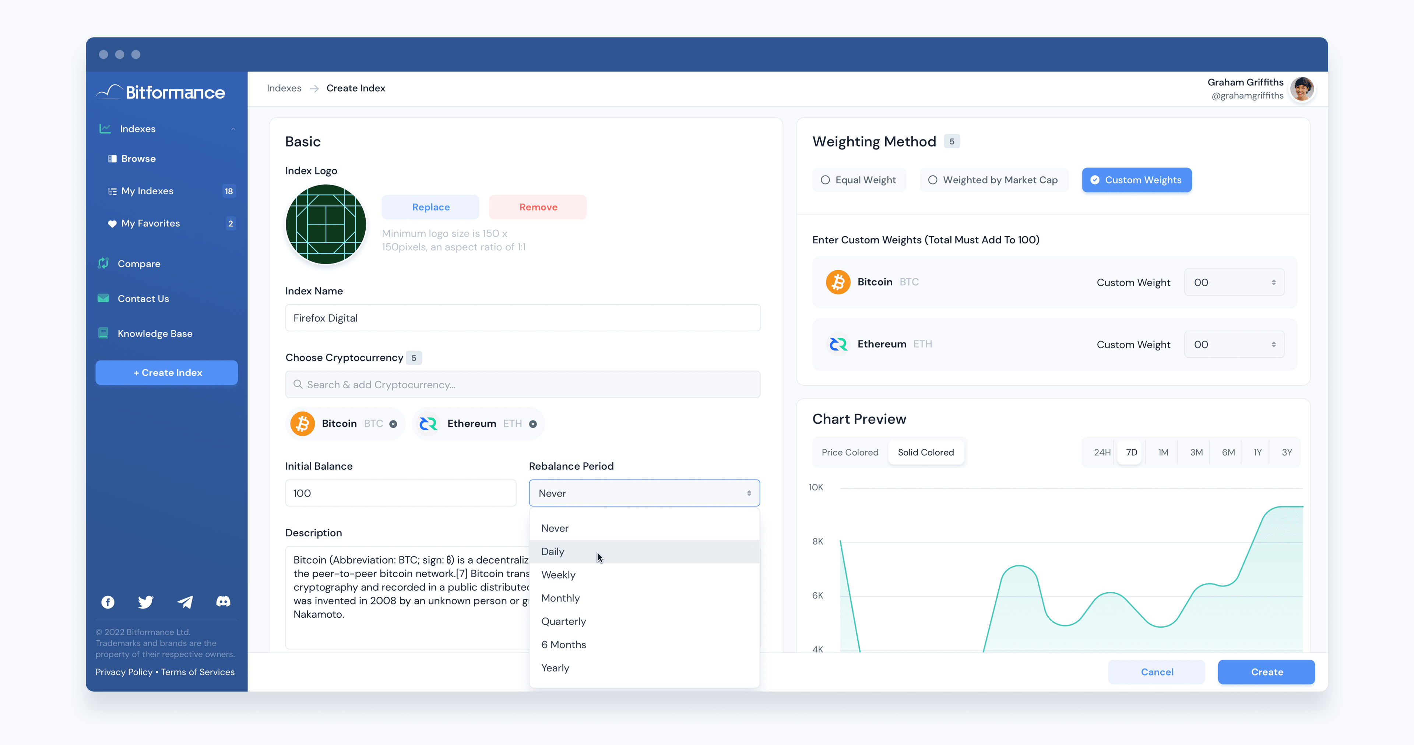Image resolution: width=1414 pixels, height=745 pixels.
Task: Open the Privacy Policy link
Action: pos(124,671)
